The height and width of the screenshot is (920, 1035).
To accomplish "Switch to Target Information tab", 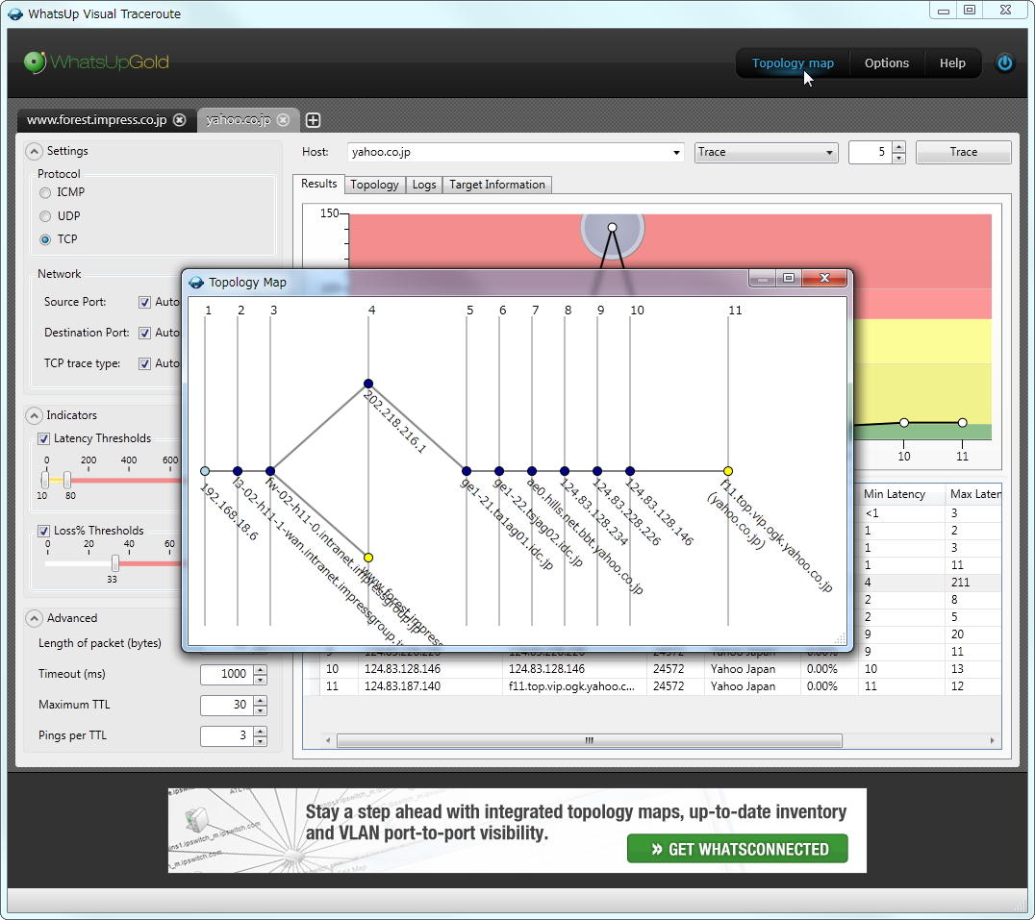I will click(x=497, y=185).
